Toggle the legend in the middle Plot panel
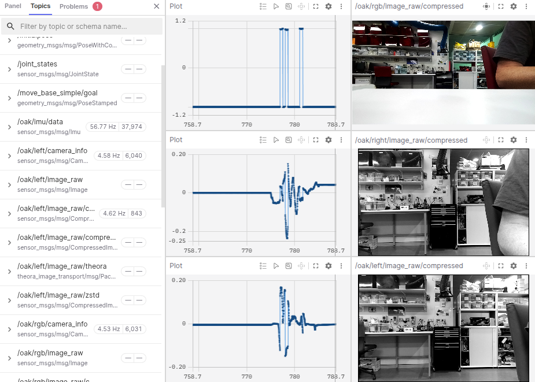535x382 pixels. (263, 140)
